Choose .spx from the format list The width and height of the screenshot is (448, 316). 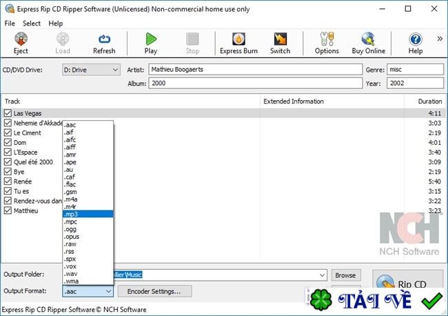(x=88, y=259)
